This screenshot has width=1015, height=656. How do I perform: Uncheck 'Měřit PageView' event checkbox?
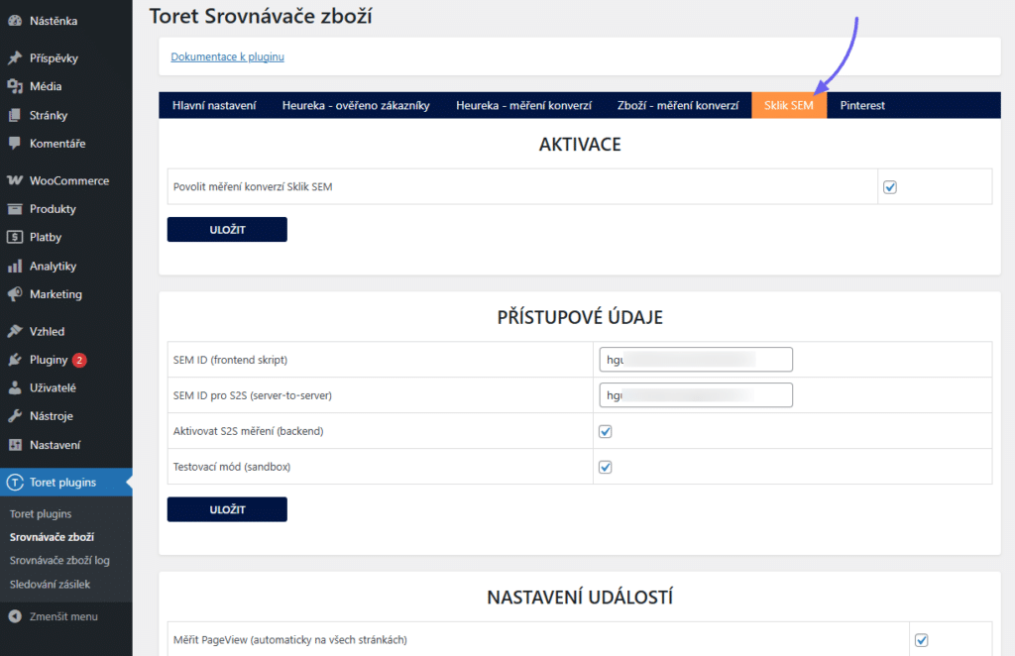coord(922,641)
